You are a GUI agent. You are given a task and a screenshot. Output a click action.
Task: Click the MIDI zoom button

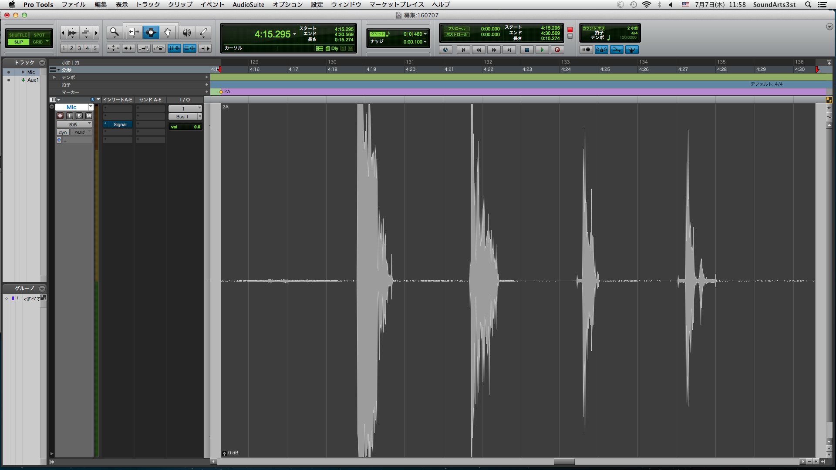[x=86, y=33]
